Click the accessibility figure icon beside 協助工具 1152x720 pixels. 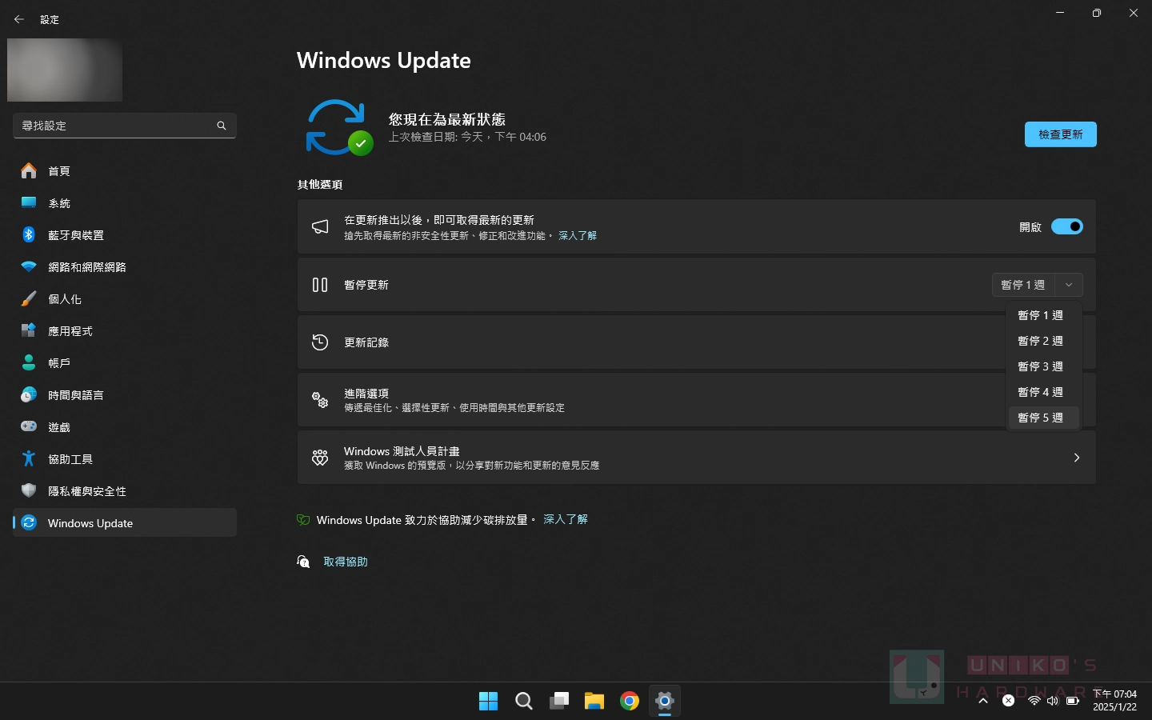click(29, 458)
